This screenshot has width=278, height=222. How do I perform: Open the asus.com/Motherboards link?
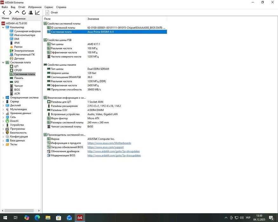point(109,143)
